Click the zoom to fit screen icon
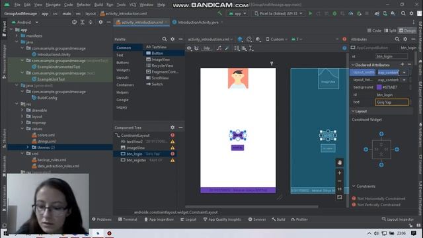 coord(339,197)
